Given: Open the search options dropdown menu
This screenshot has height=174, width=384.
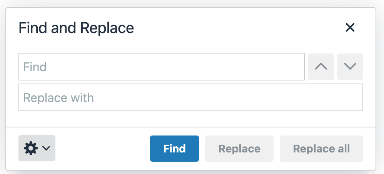Looking at the screenshot, I should (37, 148).
